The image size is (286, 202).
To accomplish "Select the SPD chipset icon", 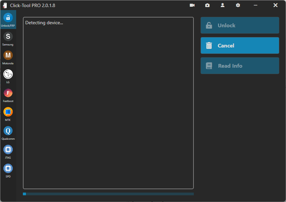I will (8, 168).
